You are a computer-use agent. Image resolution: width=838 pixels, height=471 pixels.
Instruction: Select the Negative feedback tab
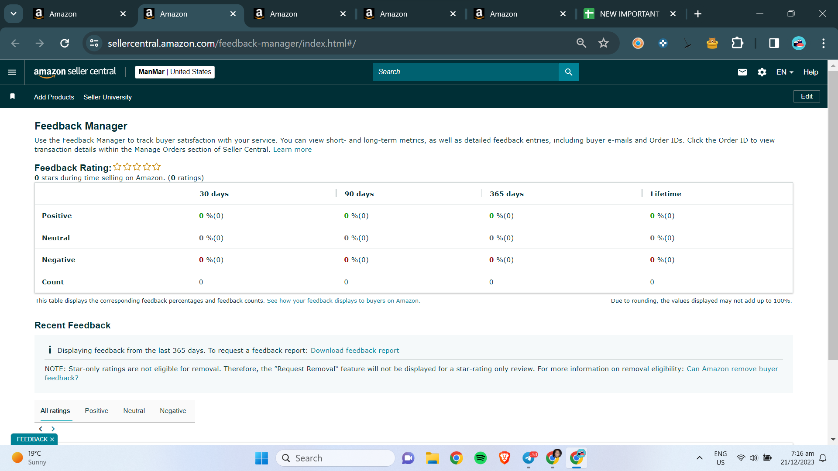click(173, 411)
